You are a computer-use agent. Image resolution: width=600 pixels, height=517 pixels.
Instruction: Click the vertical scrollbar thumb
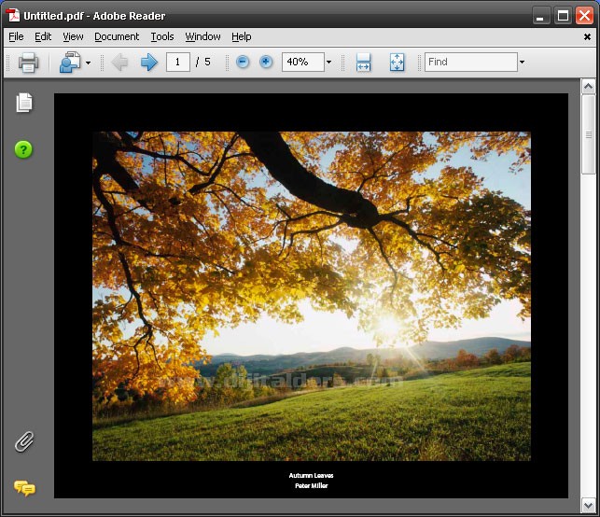588,134
